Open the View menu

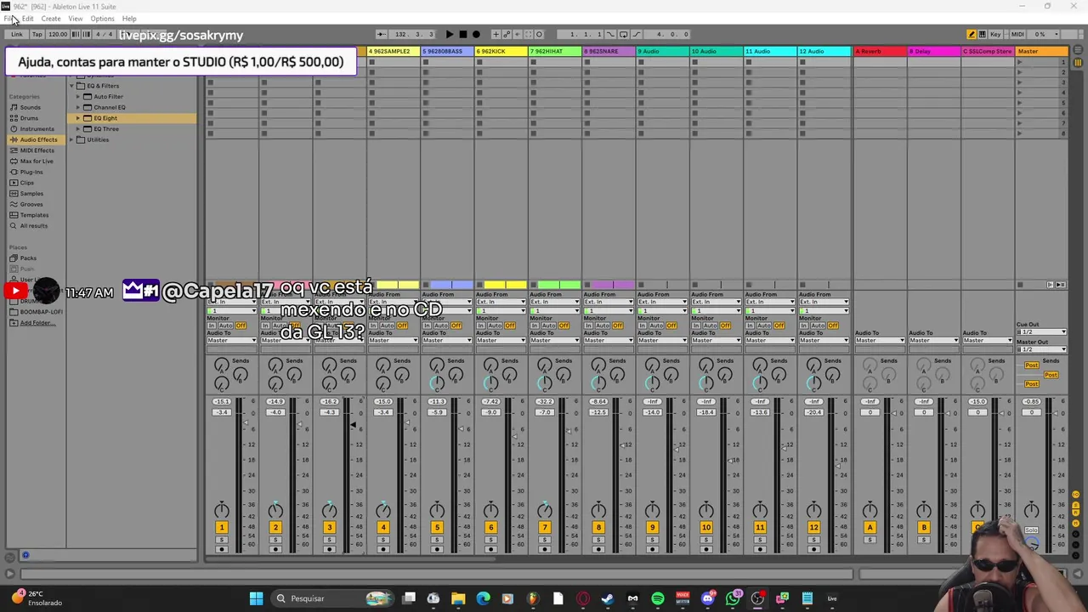click(x=76, y=19)
